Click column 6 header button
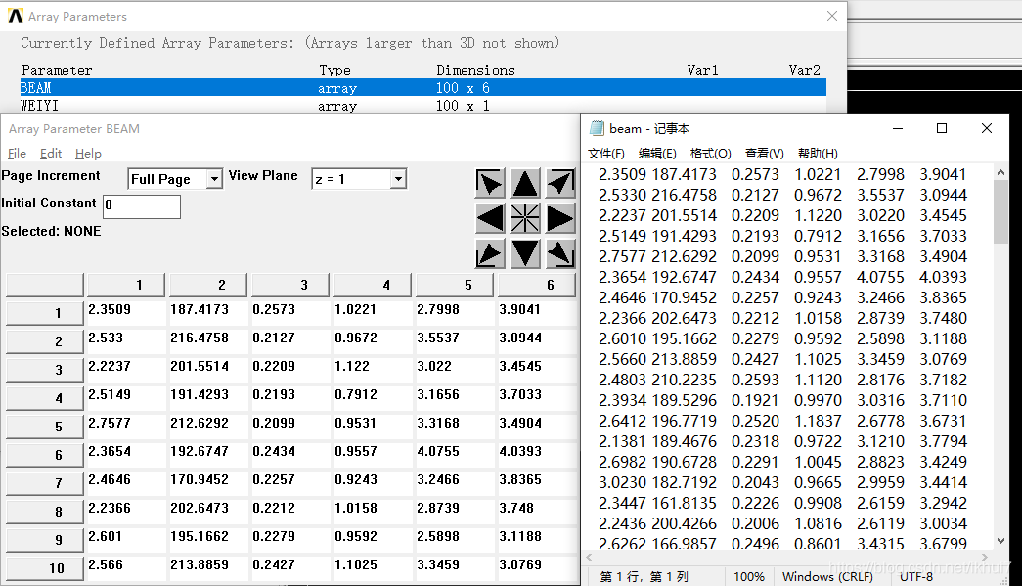1022x586 pixels. 536,285
